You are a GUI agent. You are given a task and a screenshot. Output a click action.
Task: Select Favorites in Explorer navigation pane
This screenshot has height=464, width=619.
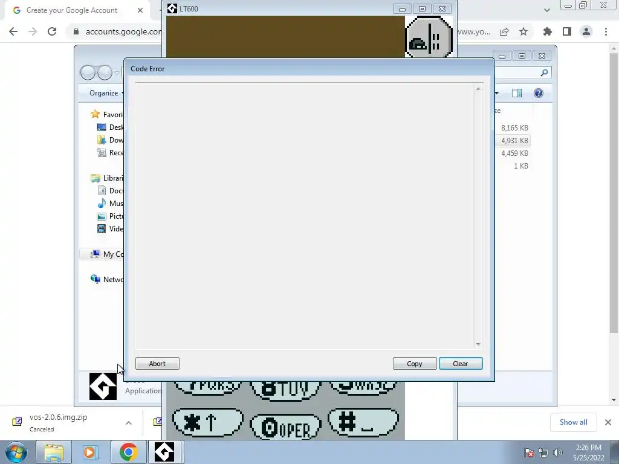[x=107, y=114]
